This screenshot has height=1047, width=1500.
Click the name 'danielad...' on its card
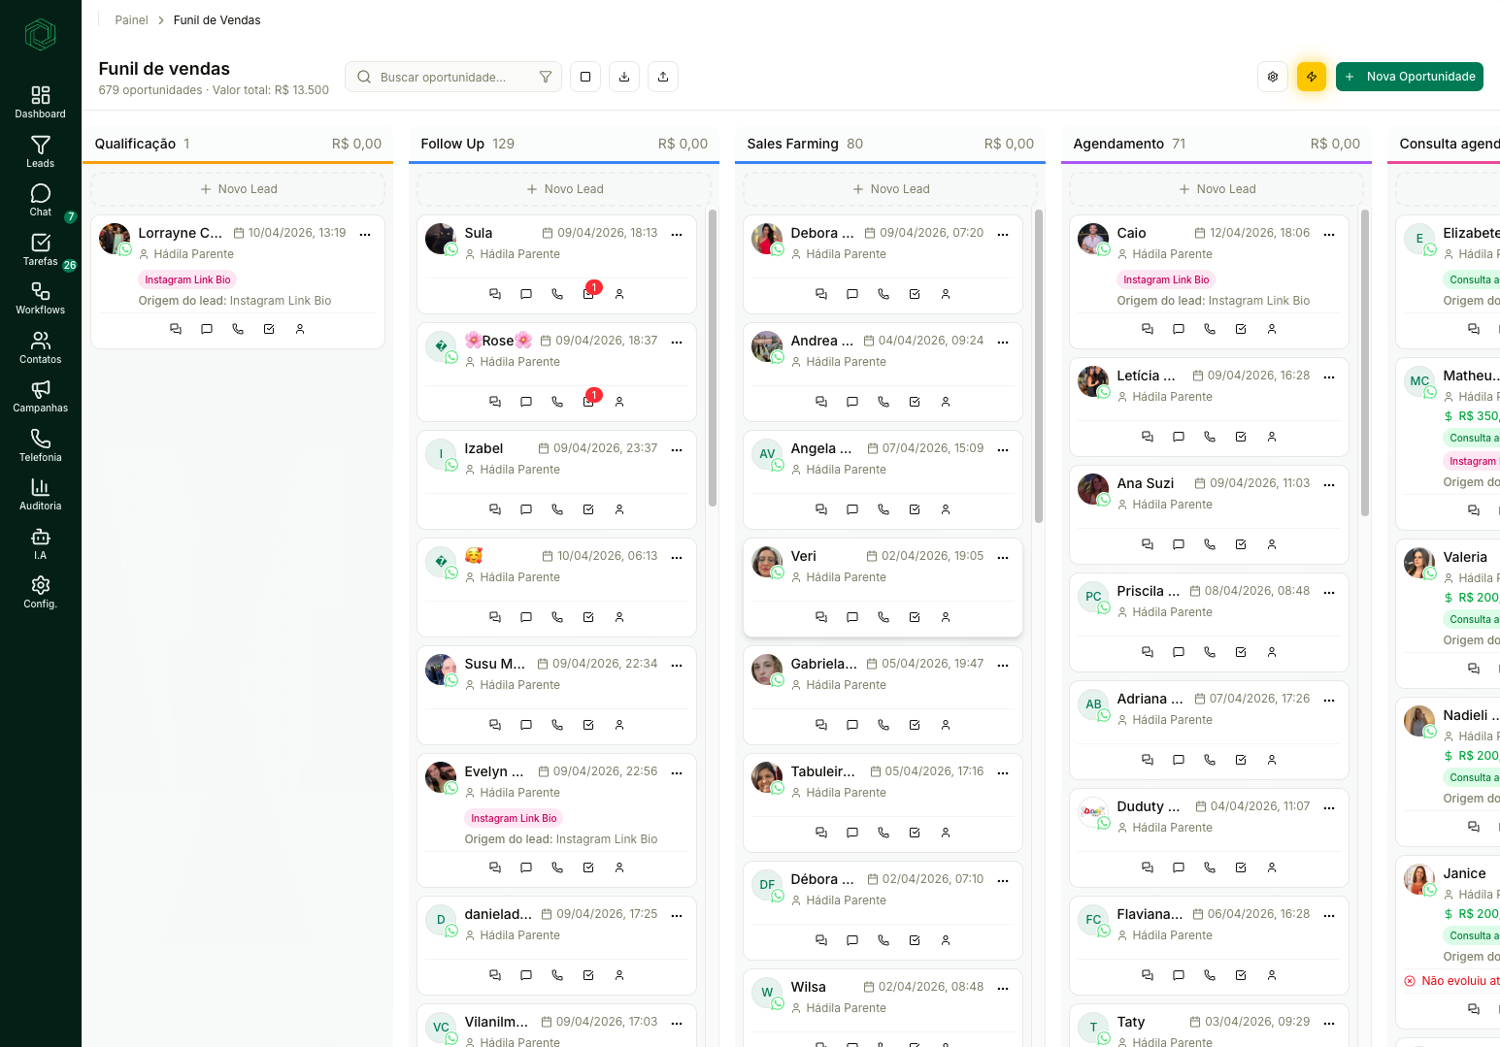click(498, 914)
